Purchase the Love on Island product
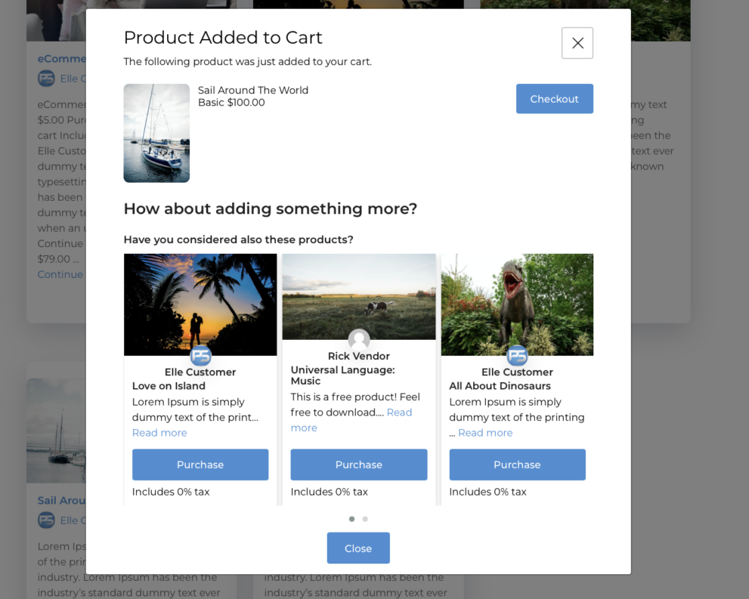The image size is (749, 599). pyautogui.click(x=200, y=465)
